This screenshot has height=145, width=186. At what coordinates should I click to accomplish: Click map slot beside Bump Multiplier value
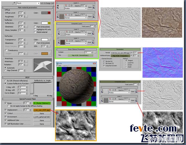[95, 52]
